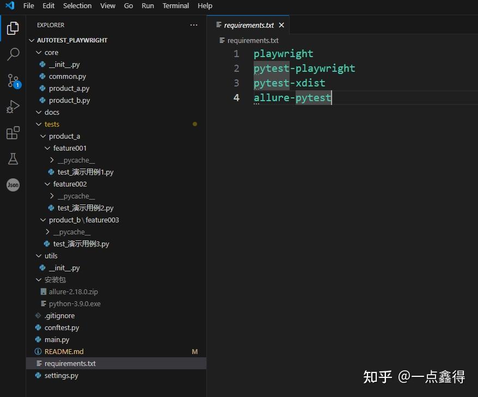Open the Testing flask icon
The image size is (478, 397).
13,159
